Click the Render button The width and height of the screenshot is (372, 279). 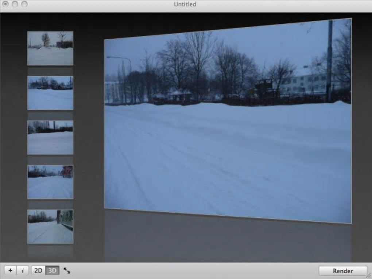coord(343,271)
